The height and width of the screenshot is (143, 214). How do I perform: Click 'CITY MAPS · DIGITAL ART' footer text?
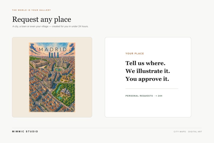pyautogui.click(x=188, y=132)
